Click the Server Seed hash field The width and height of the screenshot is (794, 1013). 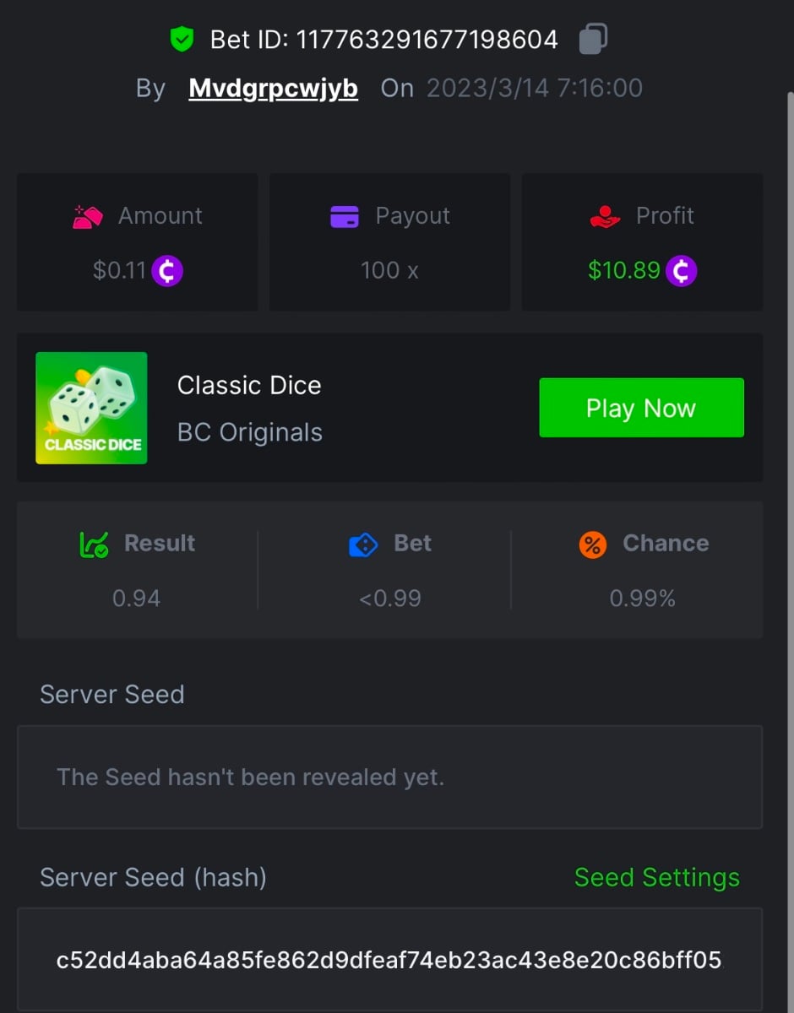point(389,960)
